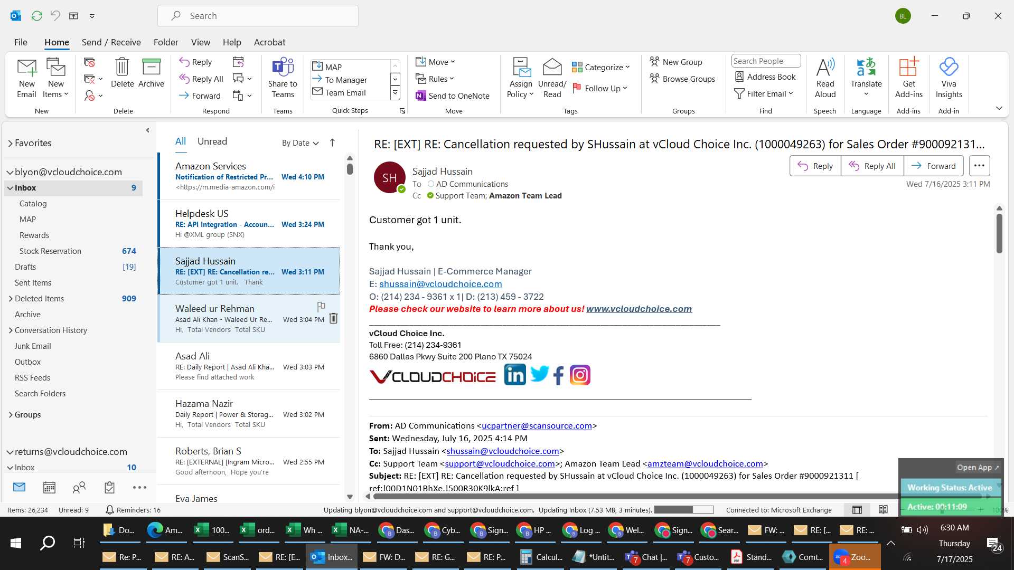The height and width of the screenshot is (570, 1014).
Task: Show Unread messages only
Action: pyautogui.click(x=212, y=141)
